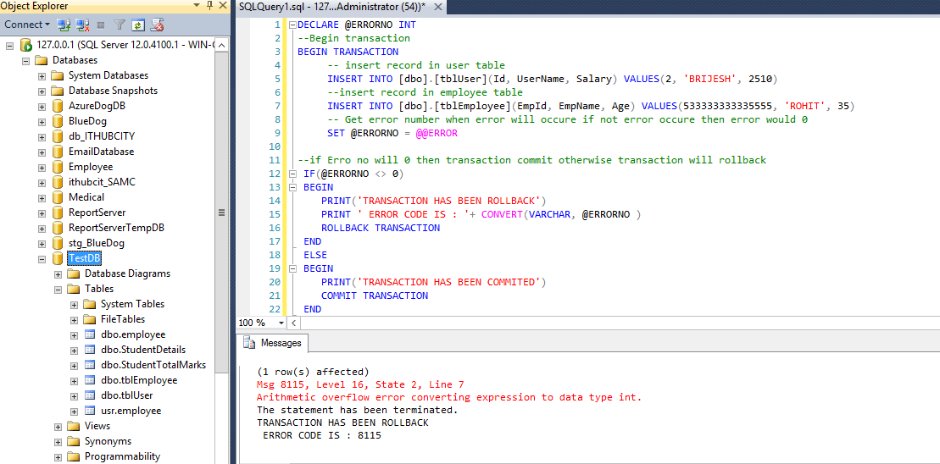This screenshot has width=940, height=464.
Task: Expand the ReportServer database node
Action: coord(42,213)
